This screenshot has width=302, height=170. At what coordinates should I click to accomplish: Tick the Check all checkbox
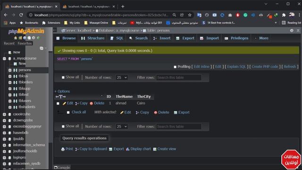[68, 112]
